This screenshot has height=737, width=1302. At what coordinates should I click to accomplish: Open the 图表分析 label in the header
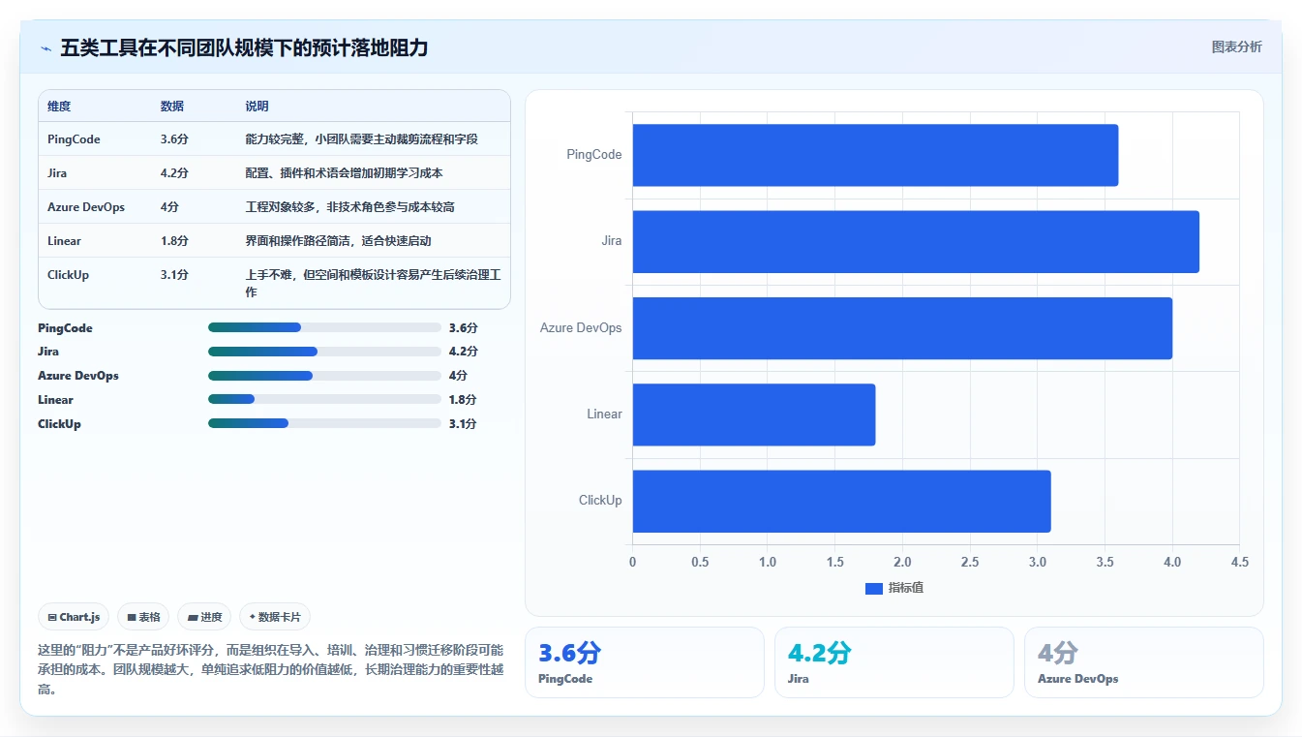tap(1236, 46)
